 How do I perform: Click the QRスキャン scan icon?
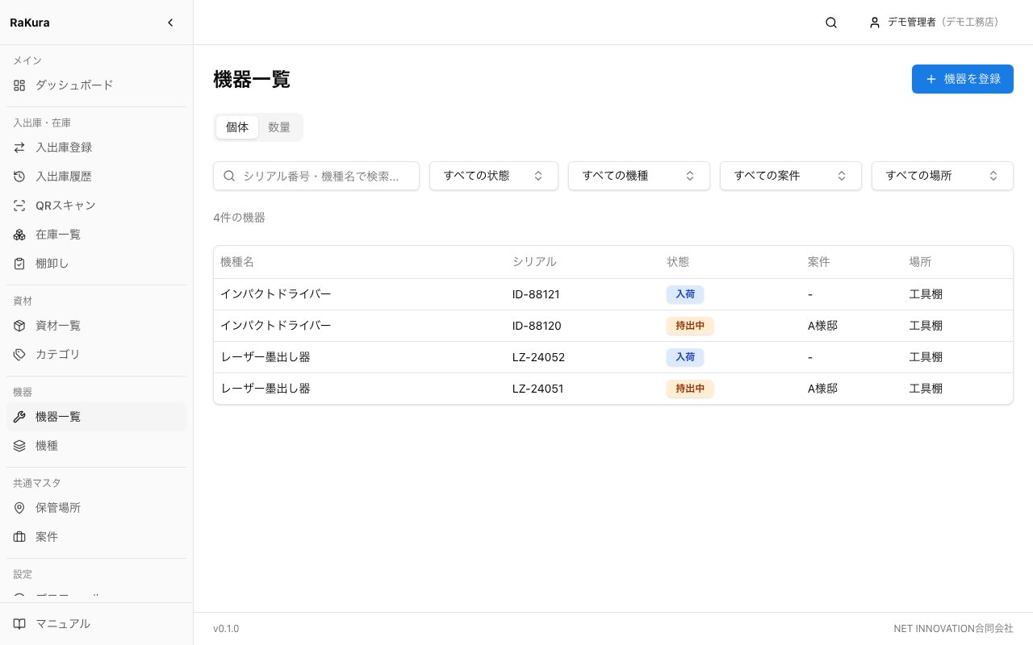coord(19,206)
